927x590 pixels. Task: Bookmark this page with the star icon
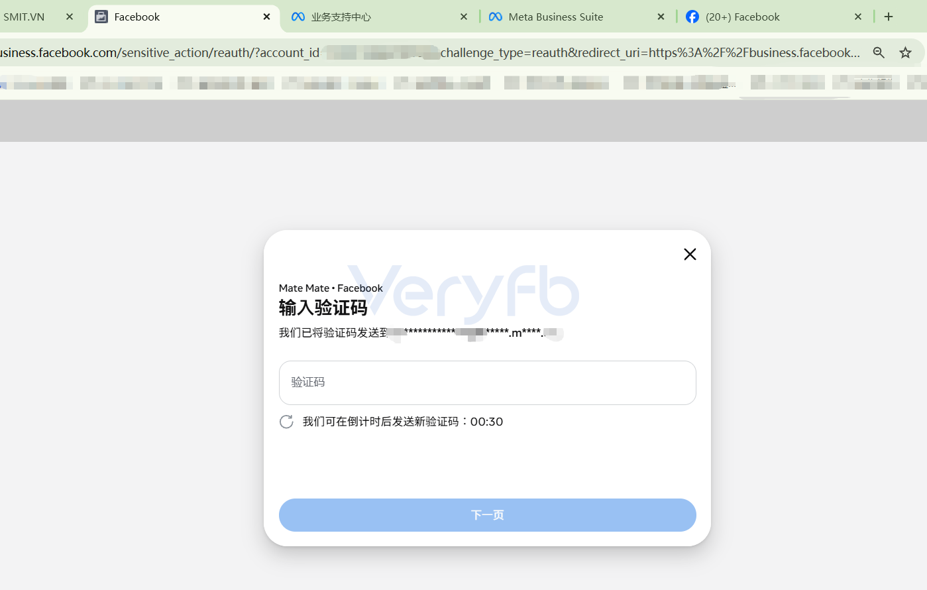click(905, 53)
